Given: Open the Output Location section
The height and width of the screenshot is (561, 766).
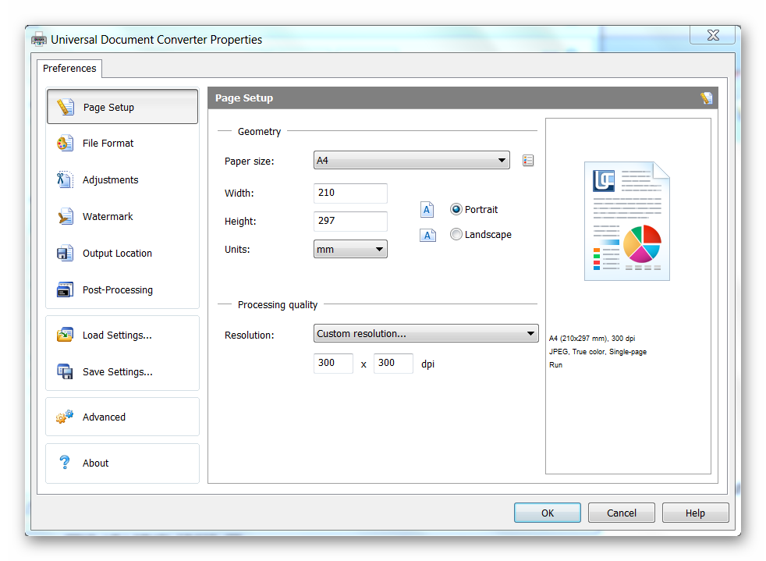Looking at the screenshot, I should point(122,253).
